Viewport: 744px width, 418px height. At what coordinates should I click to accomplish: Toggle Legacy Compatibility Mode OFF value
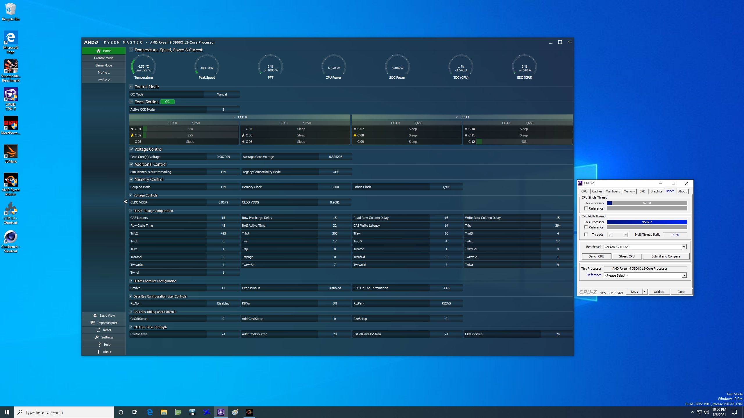(x=335, y=172)
